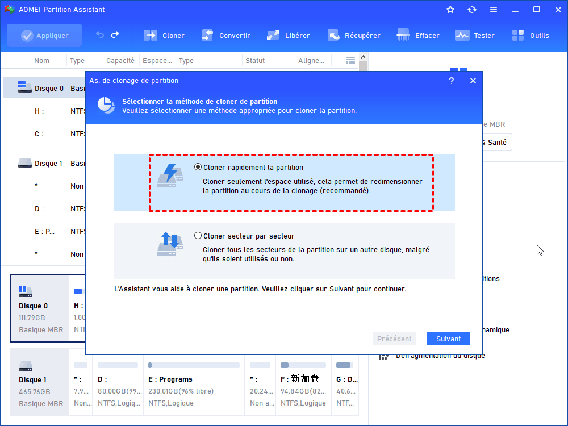This screenshot has width=568, height=426.
Task: Select the D : partition row
Action: pyautogui.click(x=44, y=209)
